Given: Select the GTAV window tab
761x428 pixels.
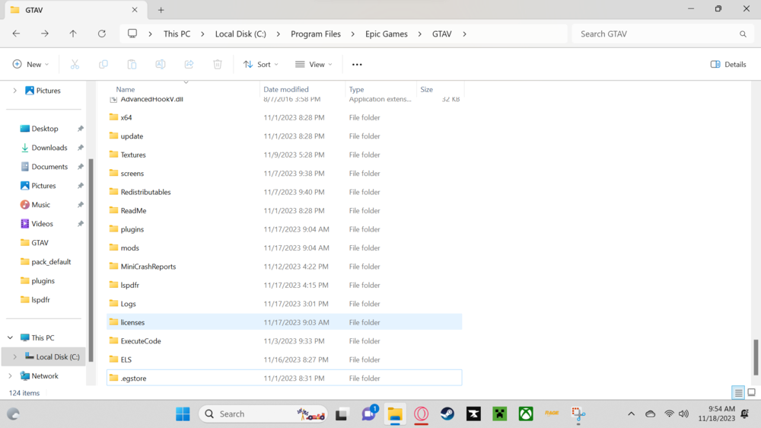Looking at the screenshot, I should click(x=75, y=10).
